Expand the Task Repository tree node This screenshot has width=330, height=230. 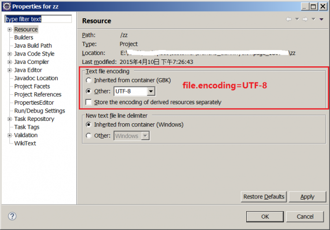pyautogui.click(x=9, y=119)
